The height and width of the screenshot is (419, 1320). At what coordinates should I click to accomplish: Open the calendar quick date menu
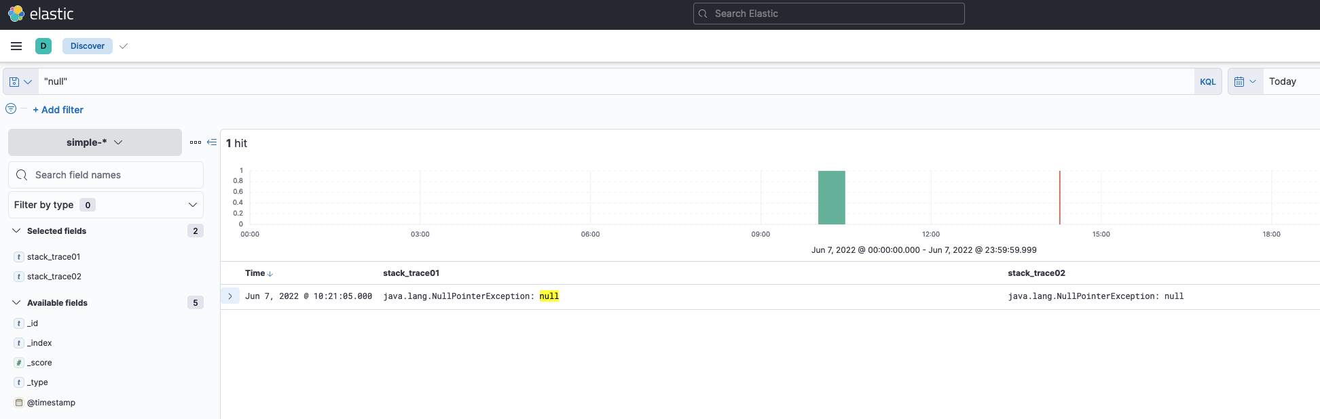(x=1245, y=81)
